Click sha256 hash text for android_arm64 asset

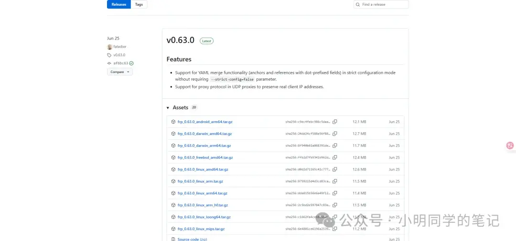point(308,122)
